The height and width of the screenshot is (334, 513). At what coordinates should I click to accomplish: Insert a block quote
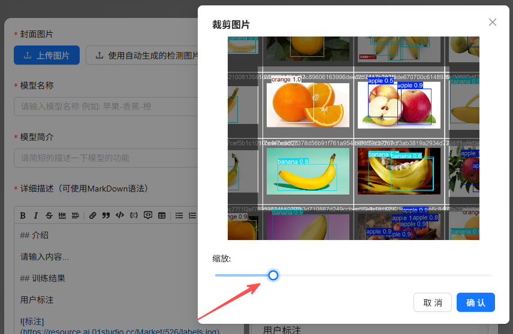pos(106,215)
